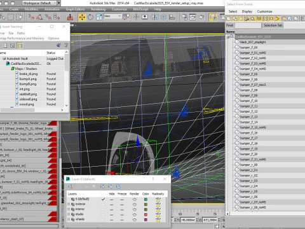Expand the studio layer in Layer dialog
Viewport: 305px width, 229px height.
click(69, 214)
